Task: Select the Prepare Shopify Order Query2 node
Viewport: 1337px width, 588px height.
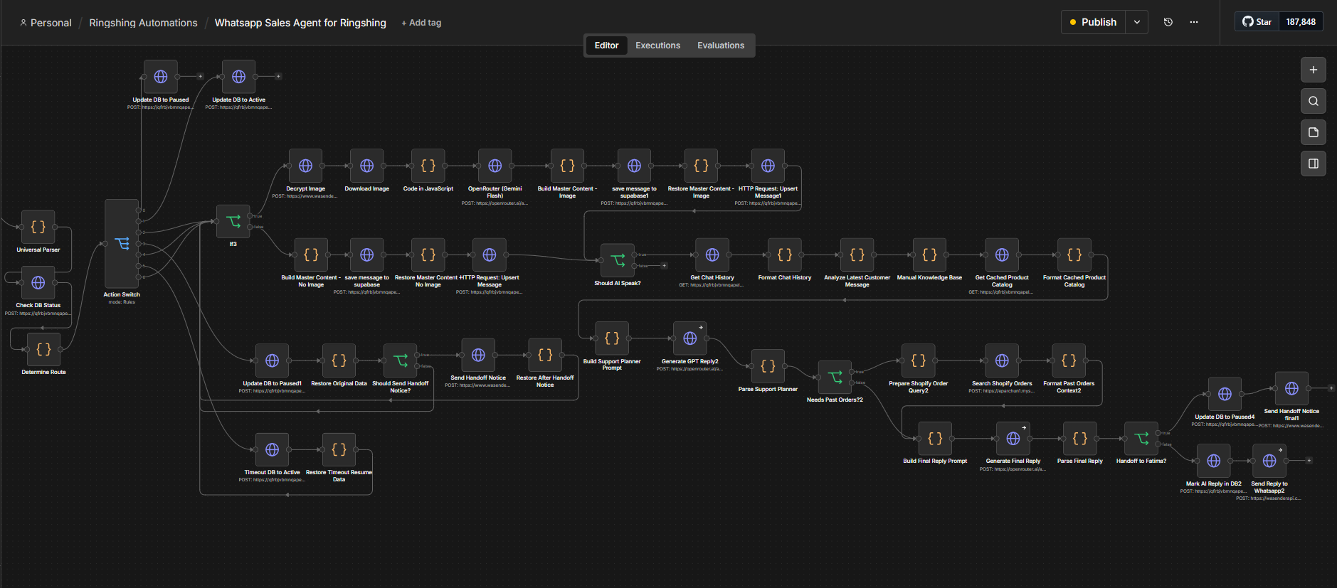Action: tap(919, 360)
